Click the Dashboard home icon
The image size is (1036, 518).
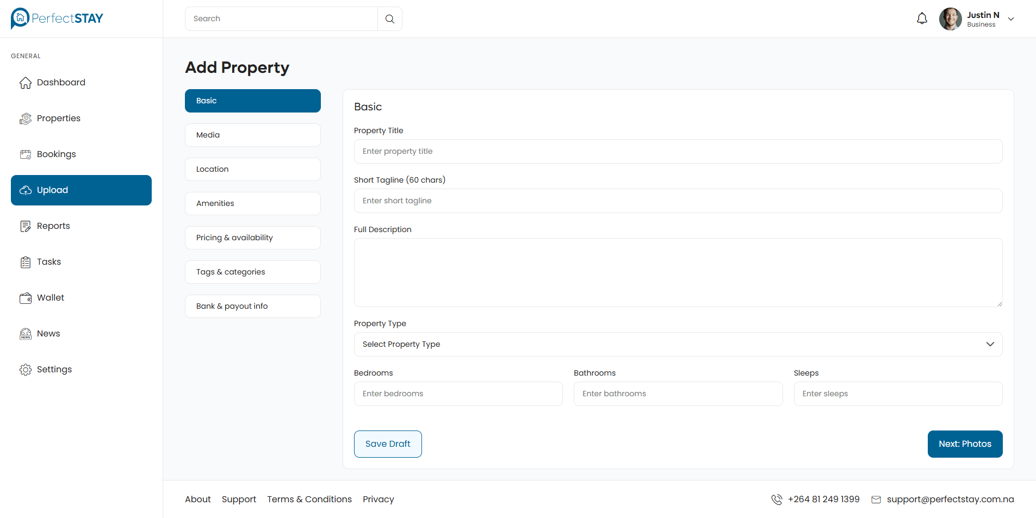(26, 83)
